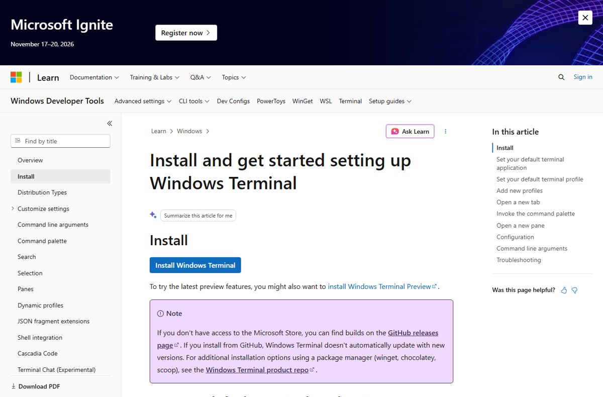Click Summarize this article for me

coord(198,216)
